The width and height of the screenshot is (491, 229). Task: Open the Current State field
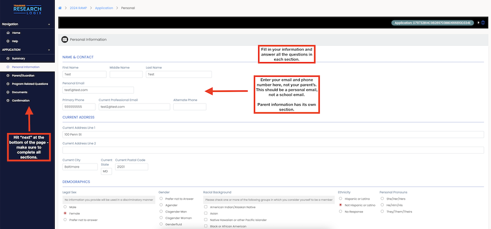point(106,172)
